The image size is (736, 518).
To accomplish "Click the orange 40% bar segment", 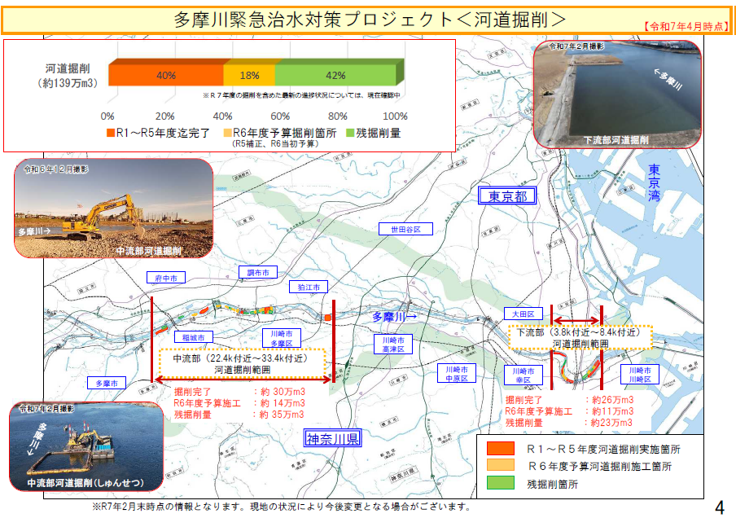I will [x=165, y=75].
